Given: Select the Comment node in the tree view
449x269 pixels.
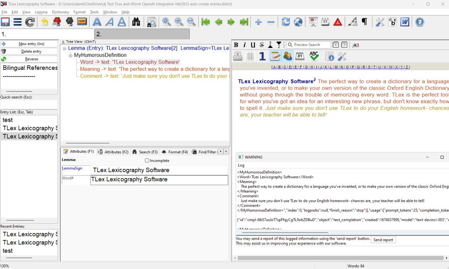Looking at the screenshot, I should pyautogui.click(x=155, y=76).
